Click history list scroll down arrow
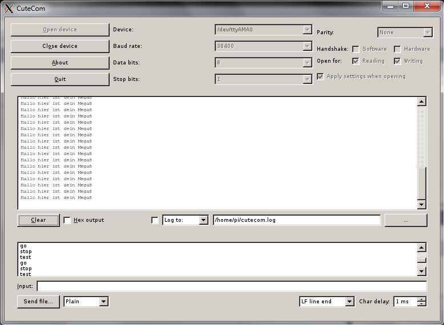 pos(422,271)
